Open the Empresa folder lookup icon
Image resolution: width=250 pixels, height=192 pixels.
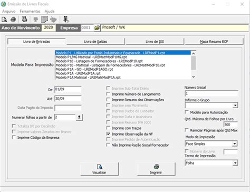click(97, 28)
